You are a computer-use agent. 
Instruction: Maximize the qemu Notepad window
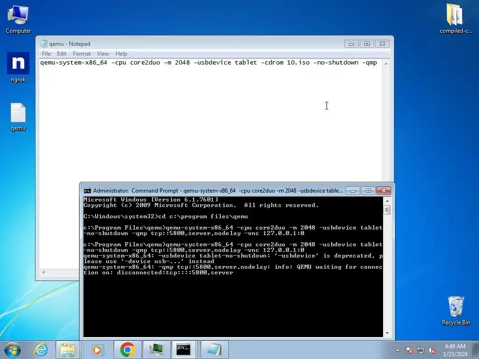367,43
